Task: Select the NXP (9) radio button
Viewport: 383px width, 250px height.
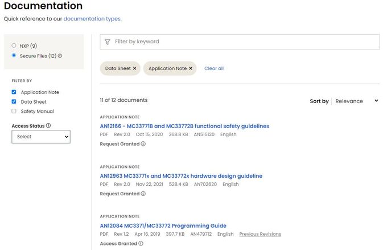Action: [x=14, y=46]
